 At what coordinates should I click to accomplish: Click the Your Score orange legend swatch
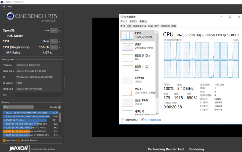4,140
